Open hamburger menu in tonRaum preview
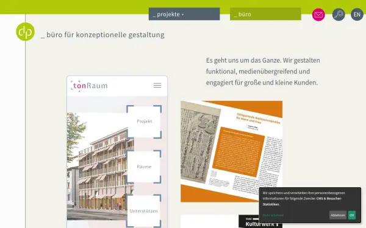The height and width of the screenshot is (228, 366). pyautogui.click(x=157, y=85)
